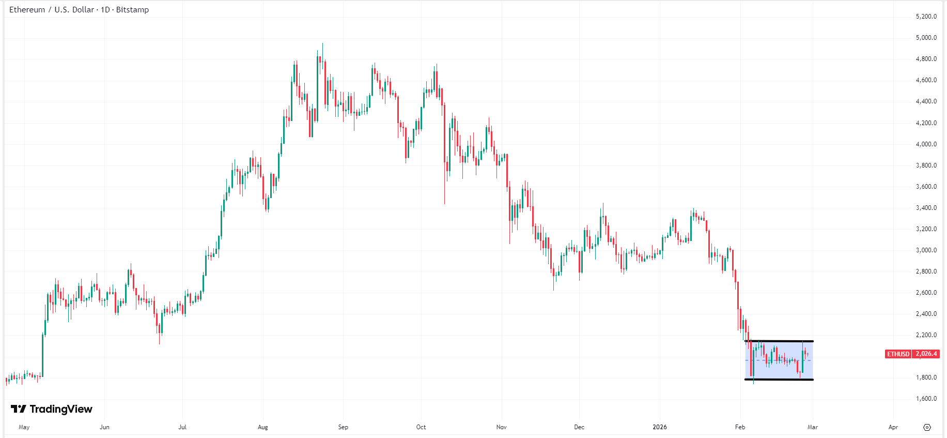Click the 2,026.4 current price label
Image resolution: width=947 pixels, height=438 pixels.
(926, 354)
